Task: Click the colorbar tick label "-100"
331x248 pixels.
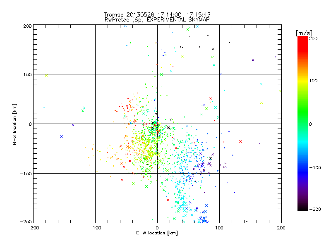Action: click(x=315, y=167)
